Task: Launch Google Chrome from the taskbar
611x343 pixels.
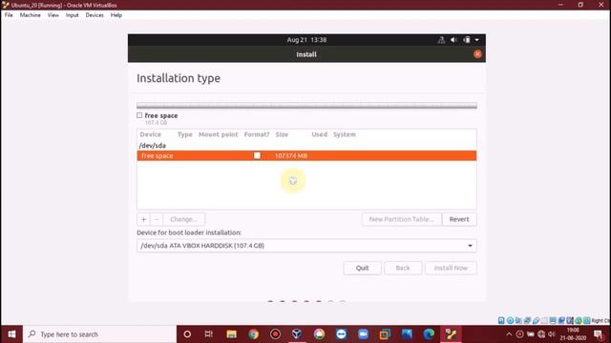Action: (x=253, y=334)
